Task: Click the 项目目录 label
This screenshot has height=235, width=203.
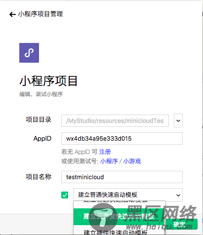Action: tap(39, 119)
